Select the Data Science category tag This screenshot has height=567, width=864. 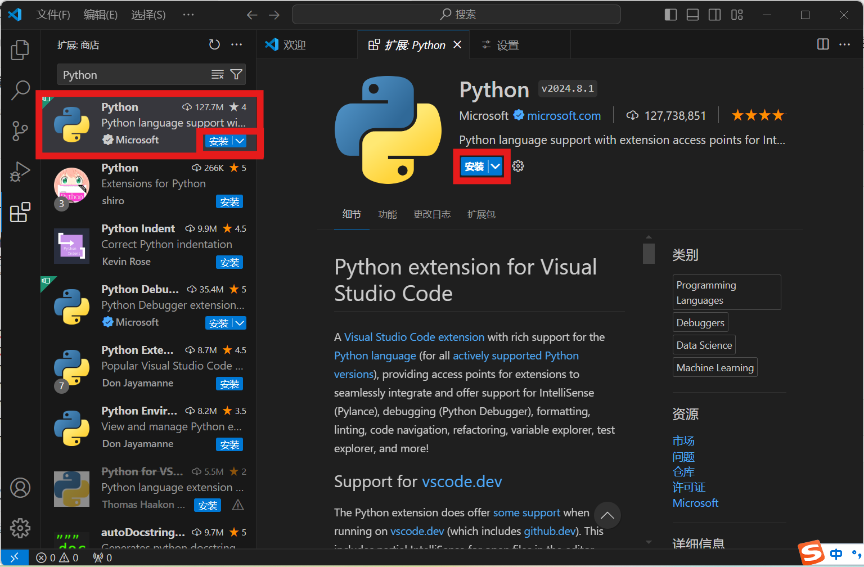[x=704, y=345]
